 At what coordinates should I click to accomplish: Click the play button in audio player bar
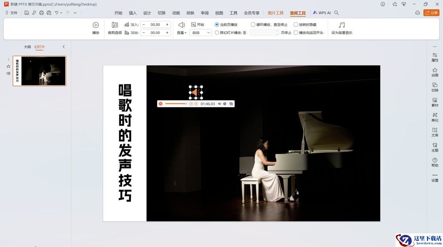[161, 104]
